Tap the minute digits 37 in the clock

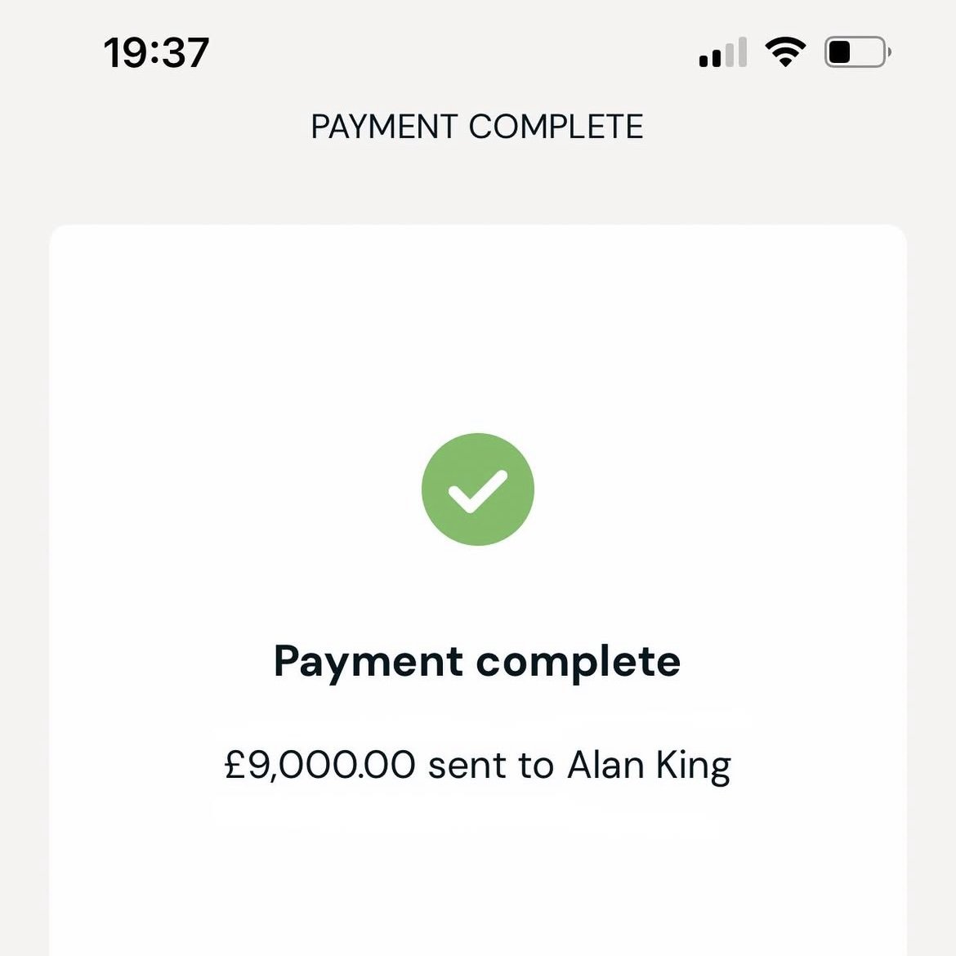click(186, 52)
